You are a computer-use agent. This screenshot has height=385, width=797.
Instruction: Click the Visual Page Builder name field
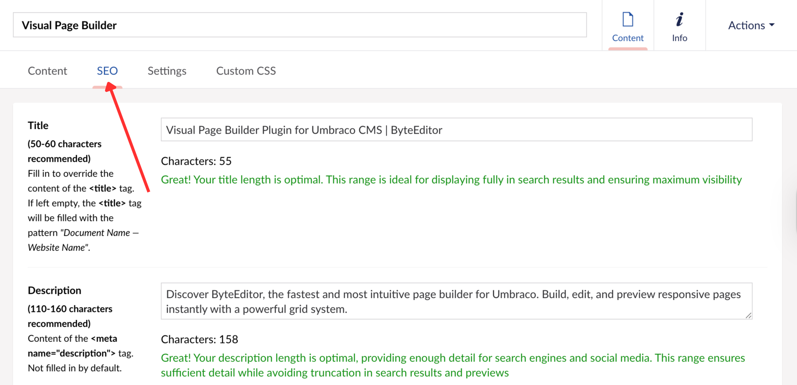(299, 25)
